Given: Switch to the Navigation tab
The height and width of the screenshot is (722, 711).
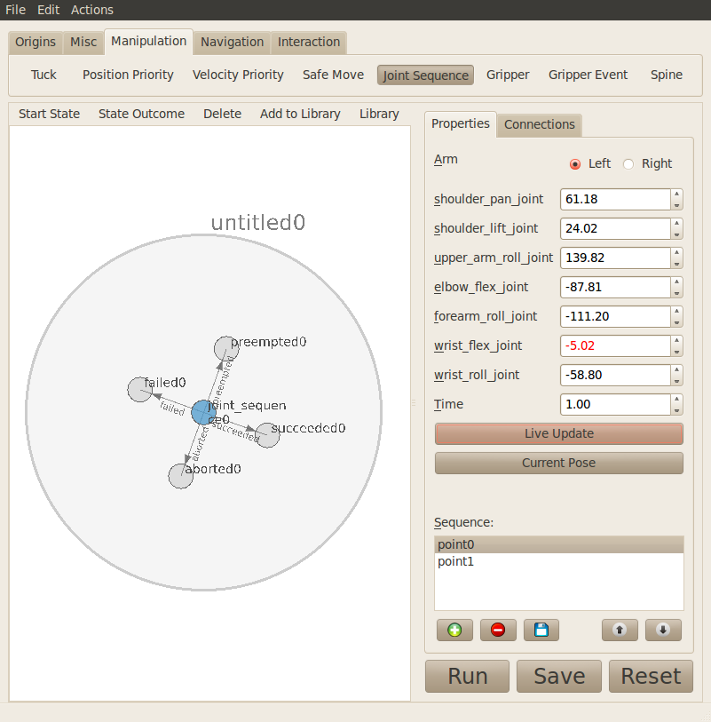Looking at the screenshot, I should 232,42.
